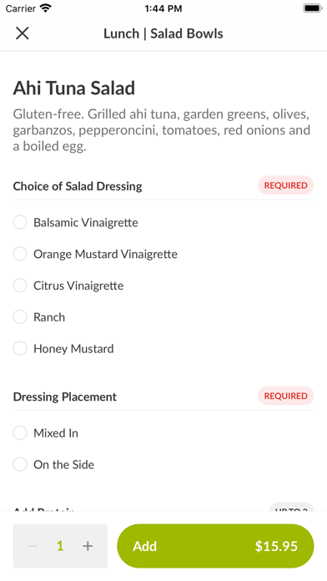Add item for $15.95 to order

click(215, 546)
